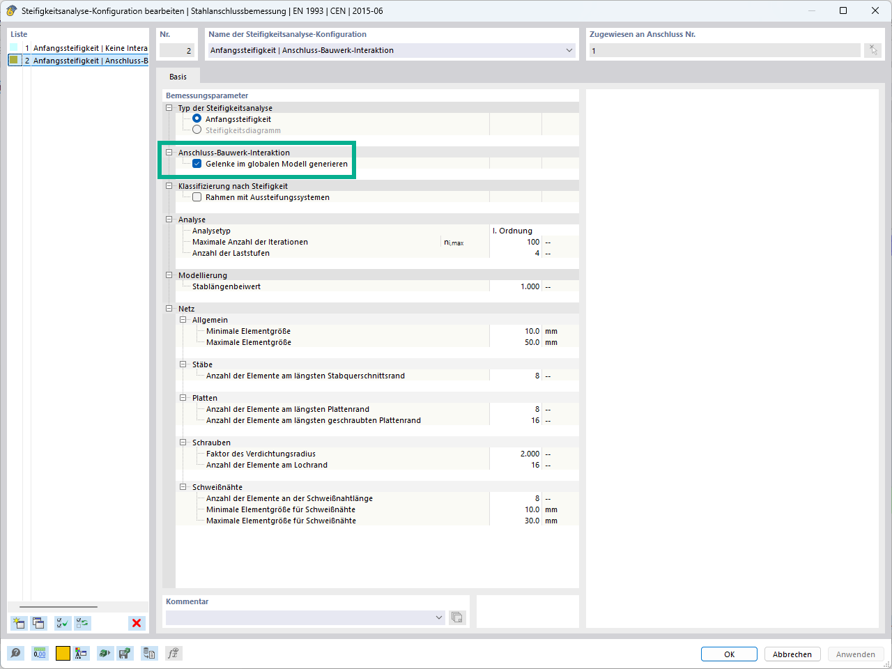Open the Kommentar dropdown
This screenshot has height=669, width=892.
[438, 617]
